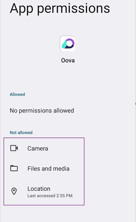Open Files and media permission
This screenshot has height=222, width=136.
tap(44, 169)
